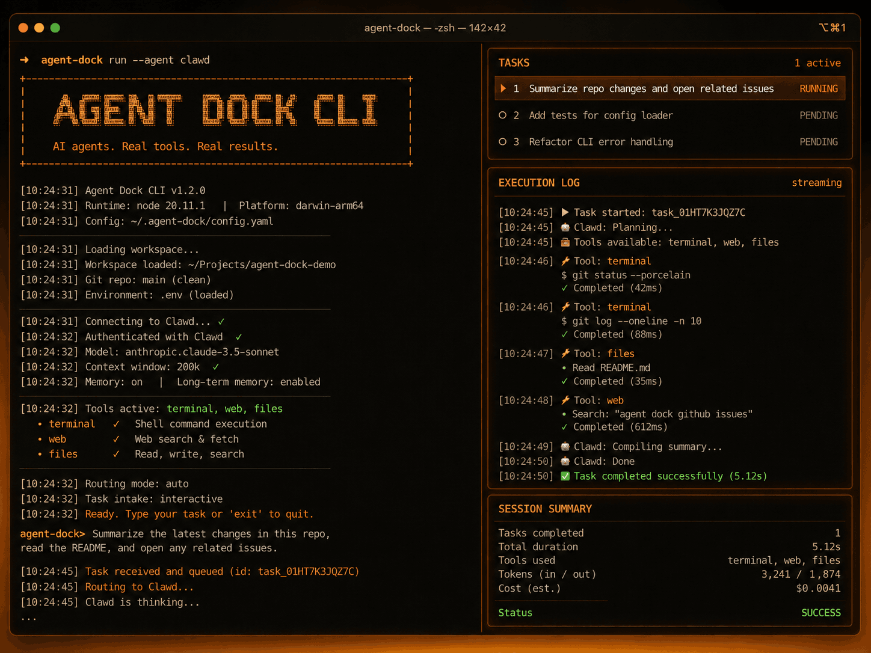The height and width of the screenshot is (653, 871).
Task: Click the green checkbox icon for Task completed
Action: coord(565,476)
